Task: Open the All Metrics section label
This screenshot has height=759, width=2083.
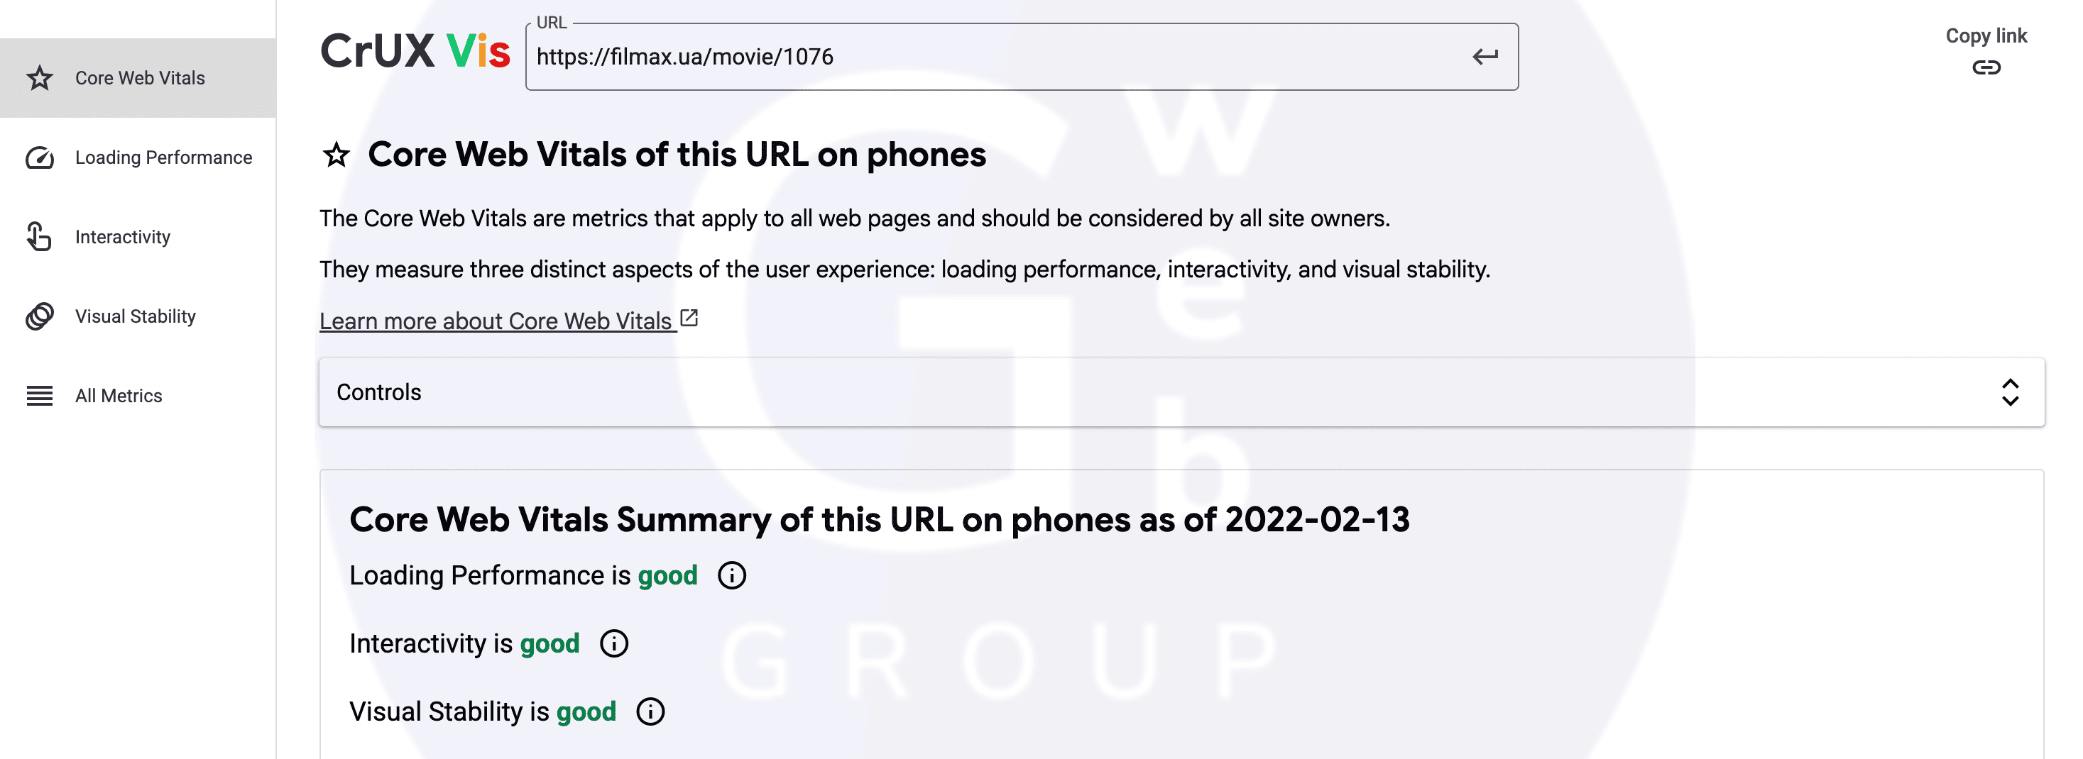Action: coord(119,396)
